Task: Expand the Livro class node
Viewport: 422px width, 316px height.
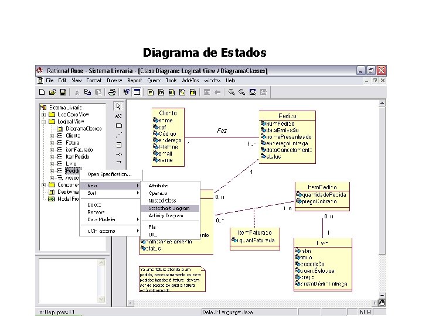Action: click(52, 164)
